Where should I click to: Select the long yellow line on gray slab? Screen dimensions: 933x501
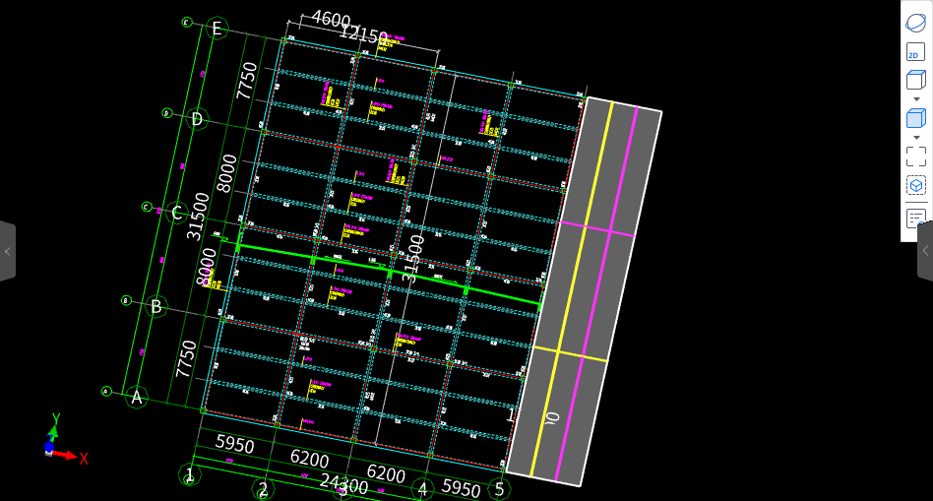(x=571, y=289)
